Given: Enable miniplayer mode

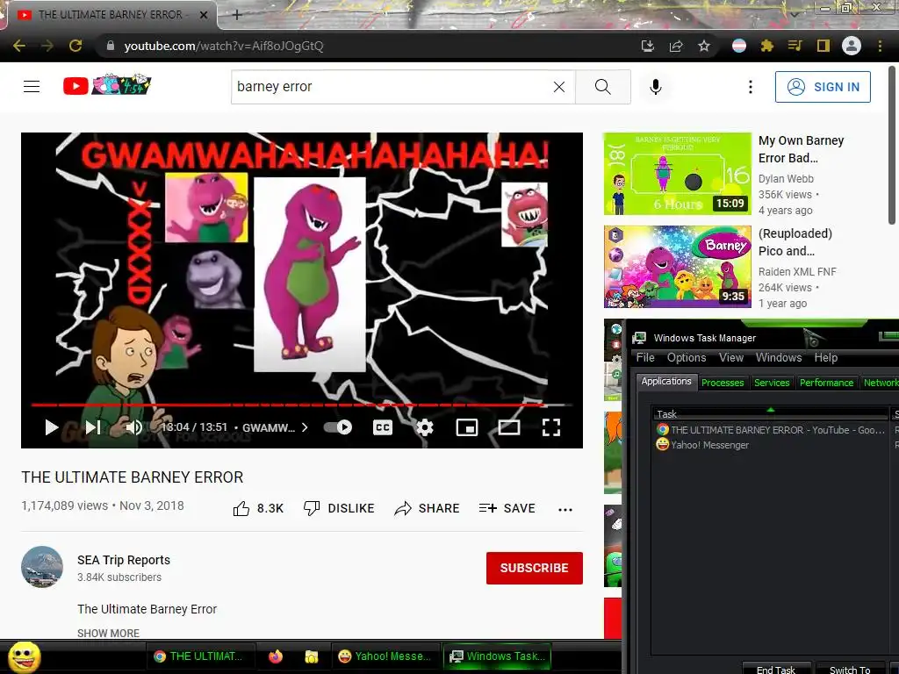Looking at the screenshot, I should pos(467,427).
